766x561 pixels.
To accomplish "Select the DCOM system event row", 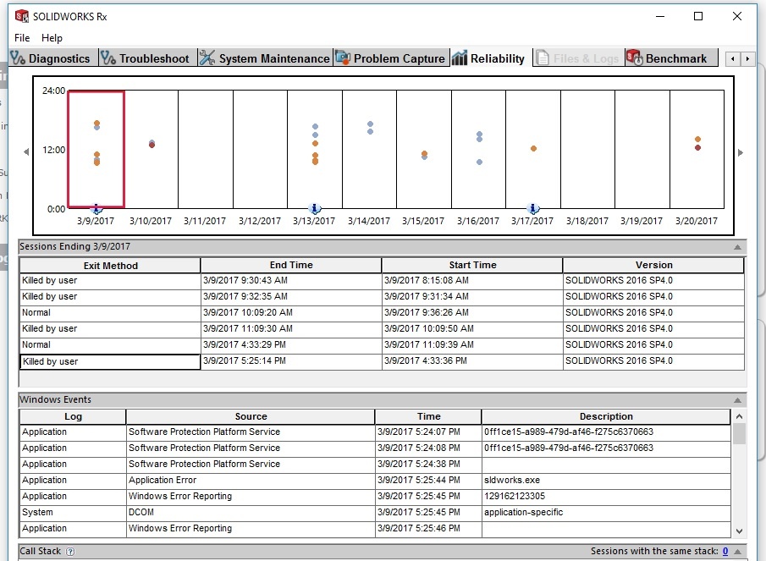I will click(x=375, y=513).
